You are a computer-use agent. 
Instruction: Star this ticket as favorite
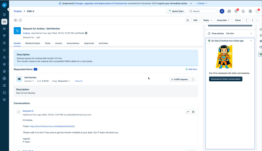pos(188,20)
